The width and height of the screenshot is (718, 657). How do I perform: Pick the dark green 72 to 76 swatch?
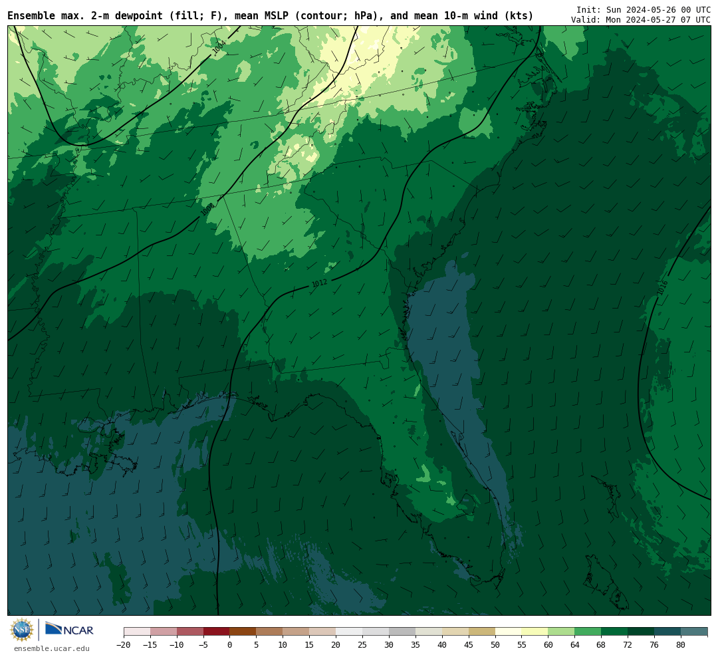click(x=641, y=632)
